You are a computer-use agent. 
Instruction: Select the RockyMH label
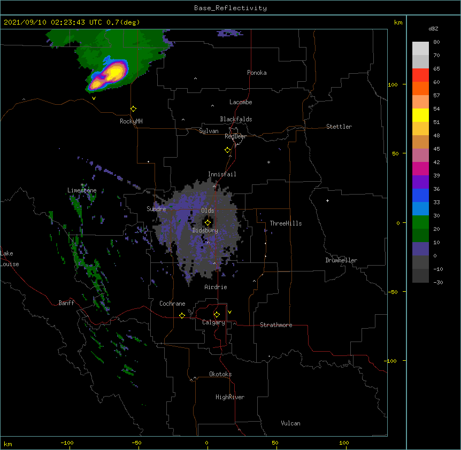131,121
